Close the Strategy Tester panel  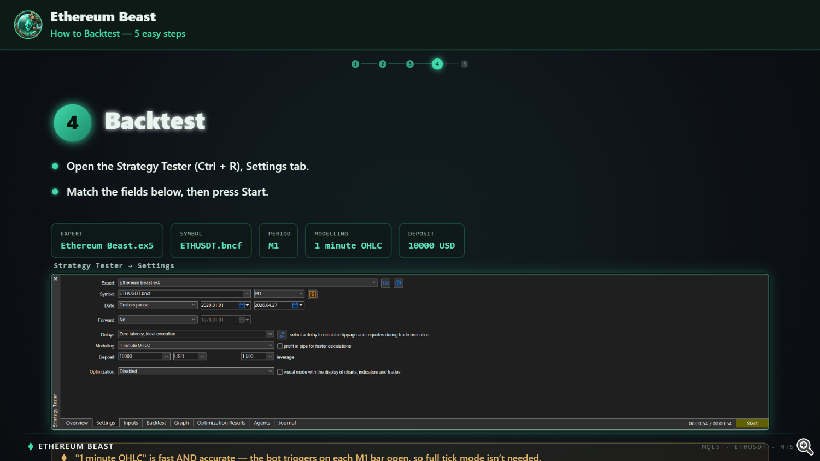[55, 279]
